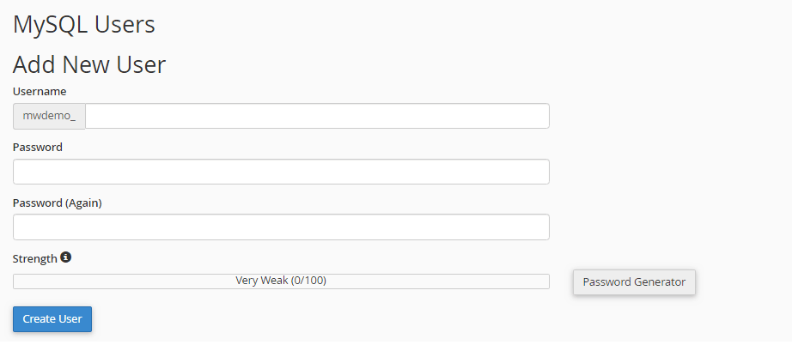Click the Very Weak (0/100) text
This screenshot has height=357, width=792.
(281, 281)
